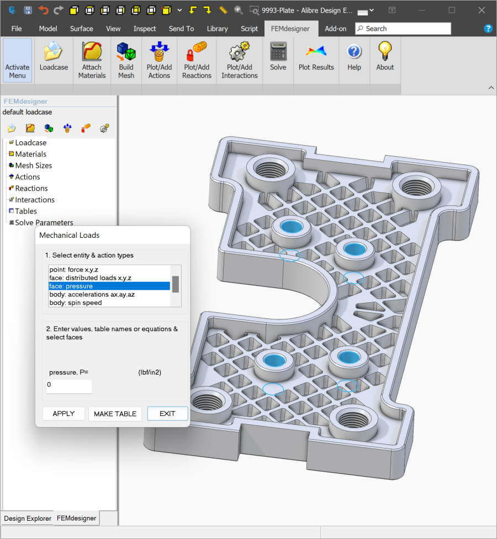The height and width of the screenshot is (539, 497).
Task: Click the Plot Results ribbon button
Action: click(316, 57)
